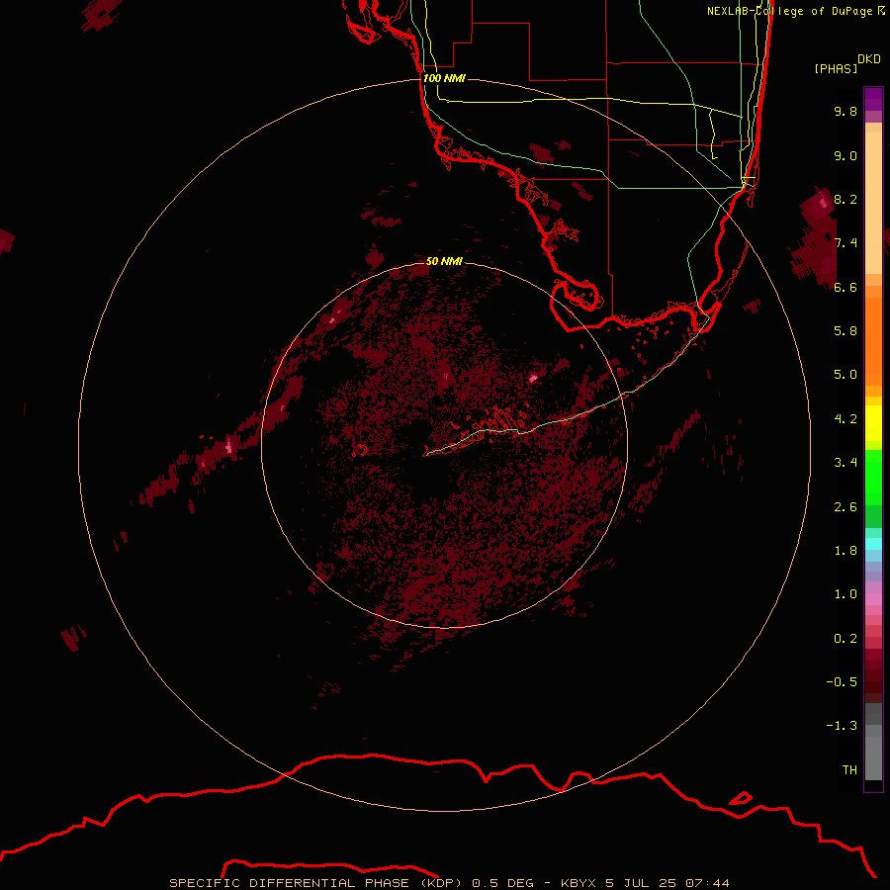
Task: Click the 7.4 scale value
Action: pos(845,243)
